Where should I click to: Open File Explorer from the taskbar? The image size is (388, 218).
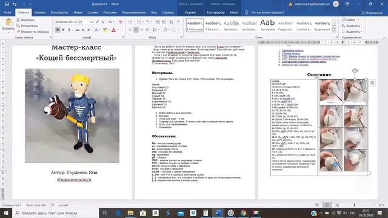click(130, 213)
